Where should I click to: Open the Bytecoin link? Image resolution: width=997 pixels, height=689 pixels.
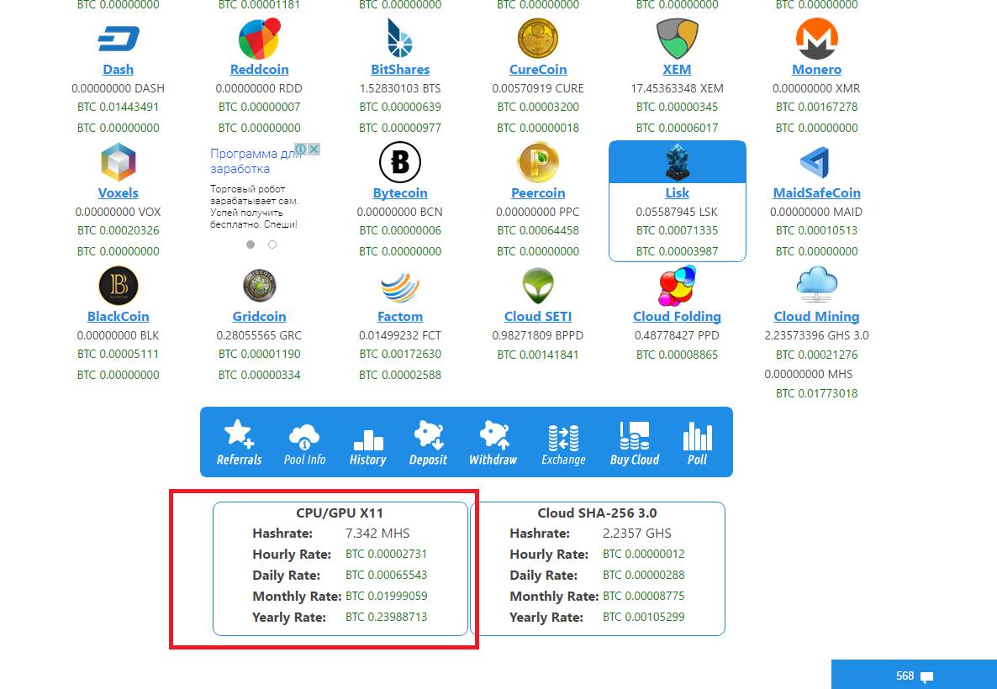pyautogui.click(x=400, y=192)
